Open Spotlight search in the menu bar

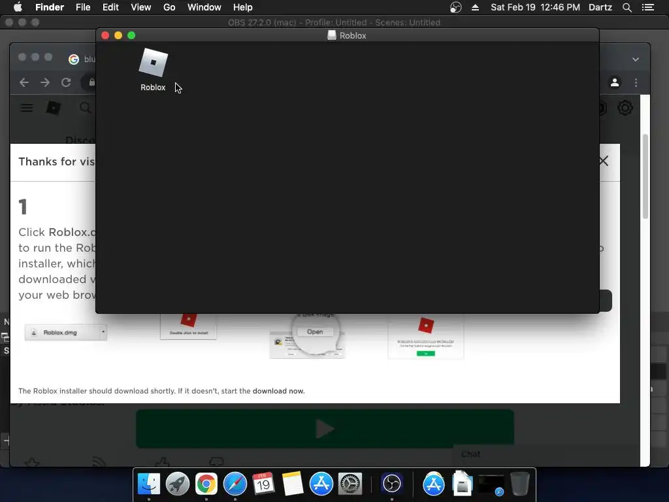point(627,7)
